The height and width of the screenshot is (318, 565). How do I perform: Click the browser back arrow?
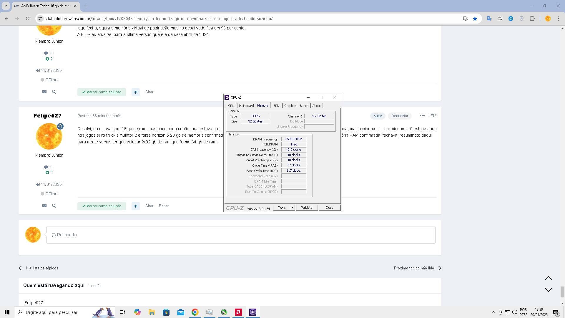coord(6,19)
